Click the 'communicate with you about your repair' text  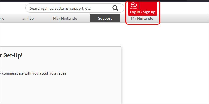point(34,73)
